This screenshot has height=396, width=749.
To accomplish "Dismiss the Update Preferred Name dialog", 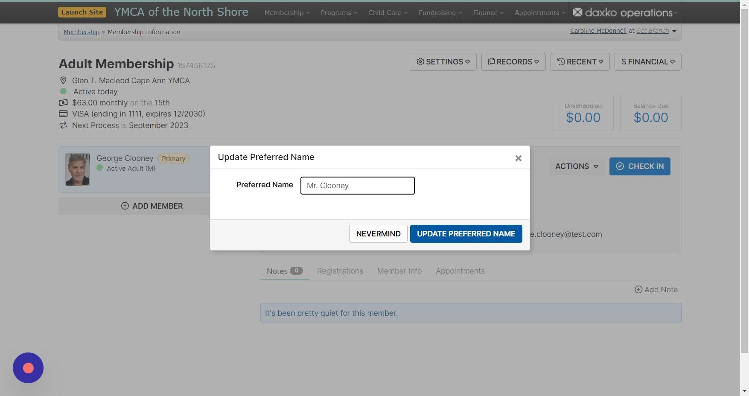I will click(x=518, y=158).
